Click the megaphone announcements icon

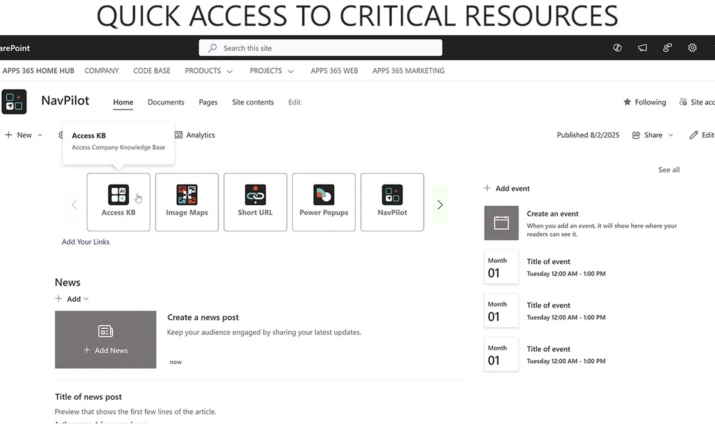[x=642, y=48]
